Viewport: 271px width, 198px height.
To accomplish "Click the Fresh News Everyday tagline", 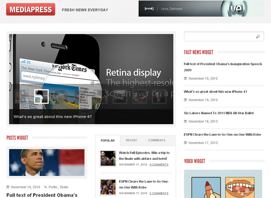I will click(85, 10).
